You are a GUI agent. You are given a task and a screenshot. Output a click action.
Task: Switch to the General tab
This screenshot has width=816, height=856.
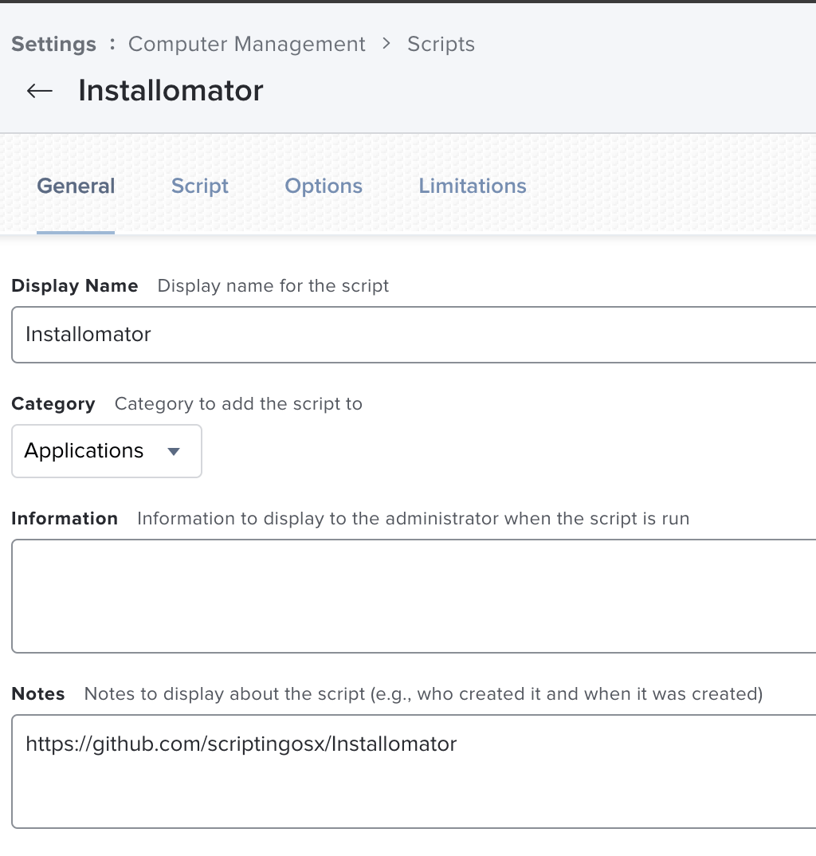point(76,187)
